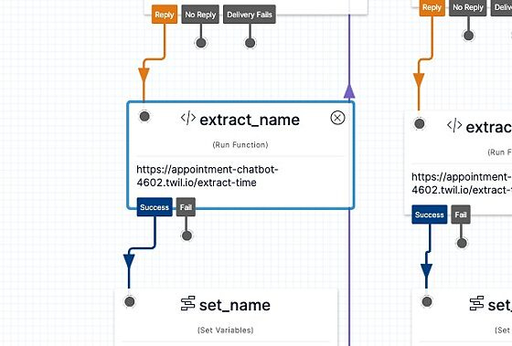
Task: Select the extract_name widget title
Action: click(x=250, y=120)
